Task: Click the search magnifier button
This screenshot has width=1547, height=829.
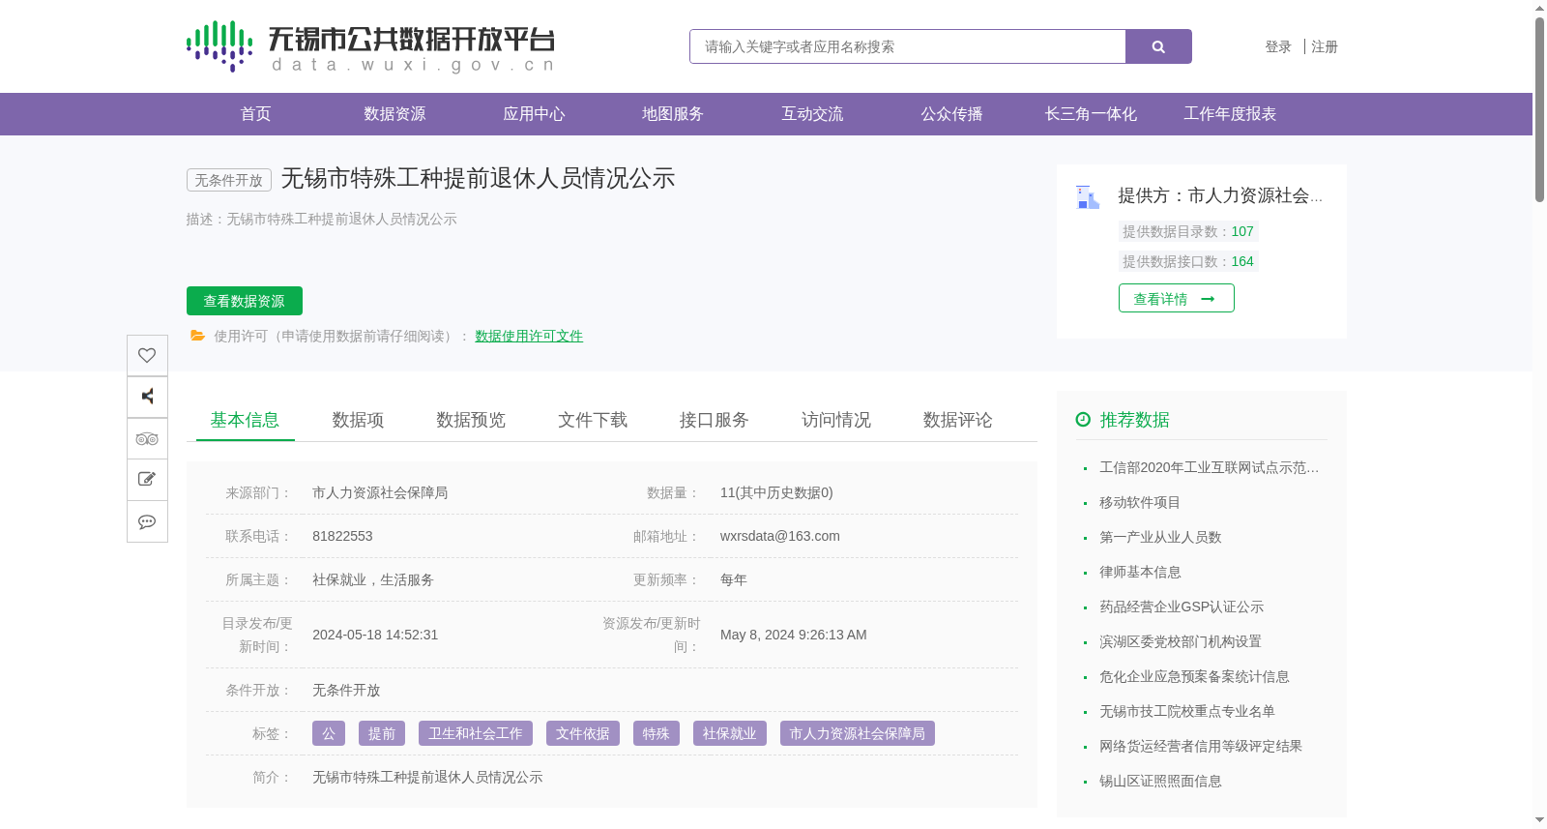Action: (x=1158, y=46)
